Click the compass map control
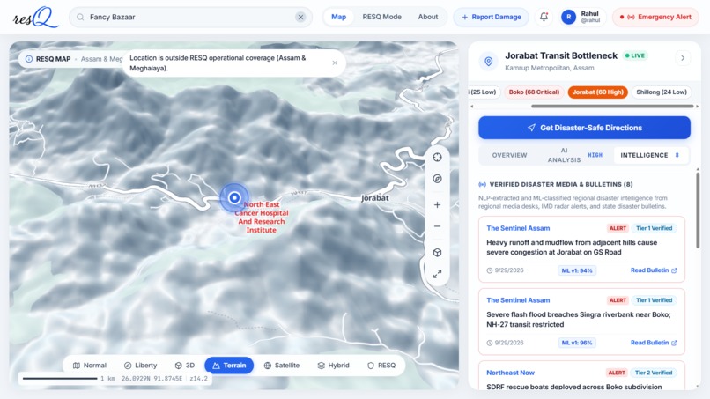This screenshot has width=710, height=399. [437, 179]
